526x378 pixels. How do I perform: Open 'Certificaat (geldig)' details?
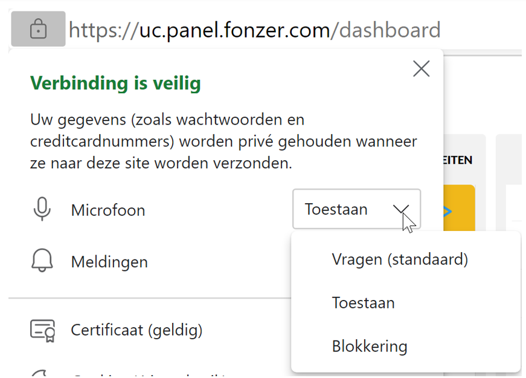point(136,330)
